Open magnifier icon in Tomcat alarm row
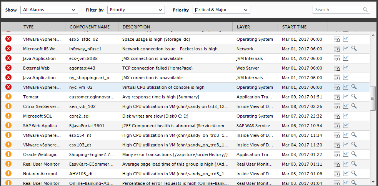Viewport: 378px width, 186px height. point(354,96)
